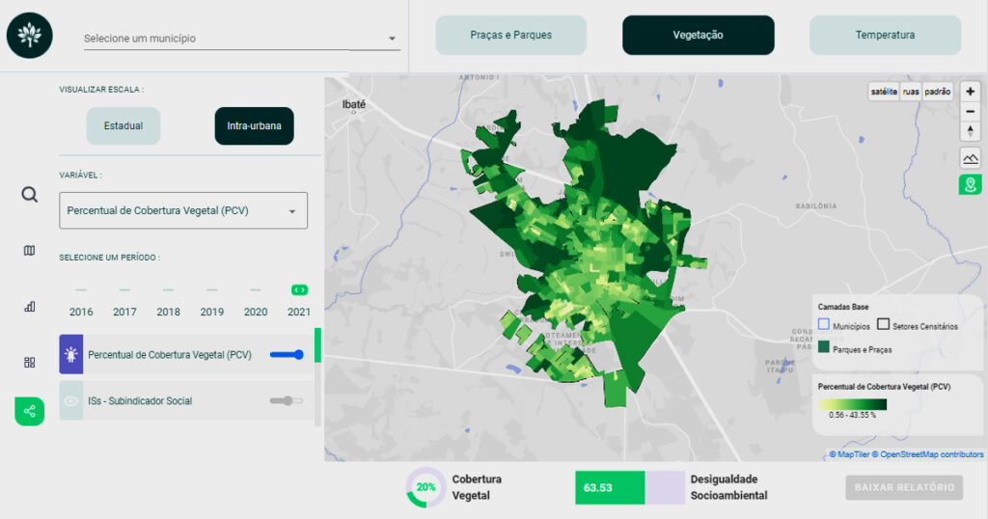The height and width of the screenshot is (519, 988).
Task: Toggle the Municípios base layer checkbox
Action: [x=824, y=324]
